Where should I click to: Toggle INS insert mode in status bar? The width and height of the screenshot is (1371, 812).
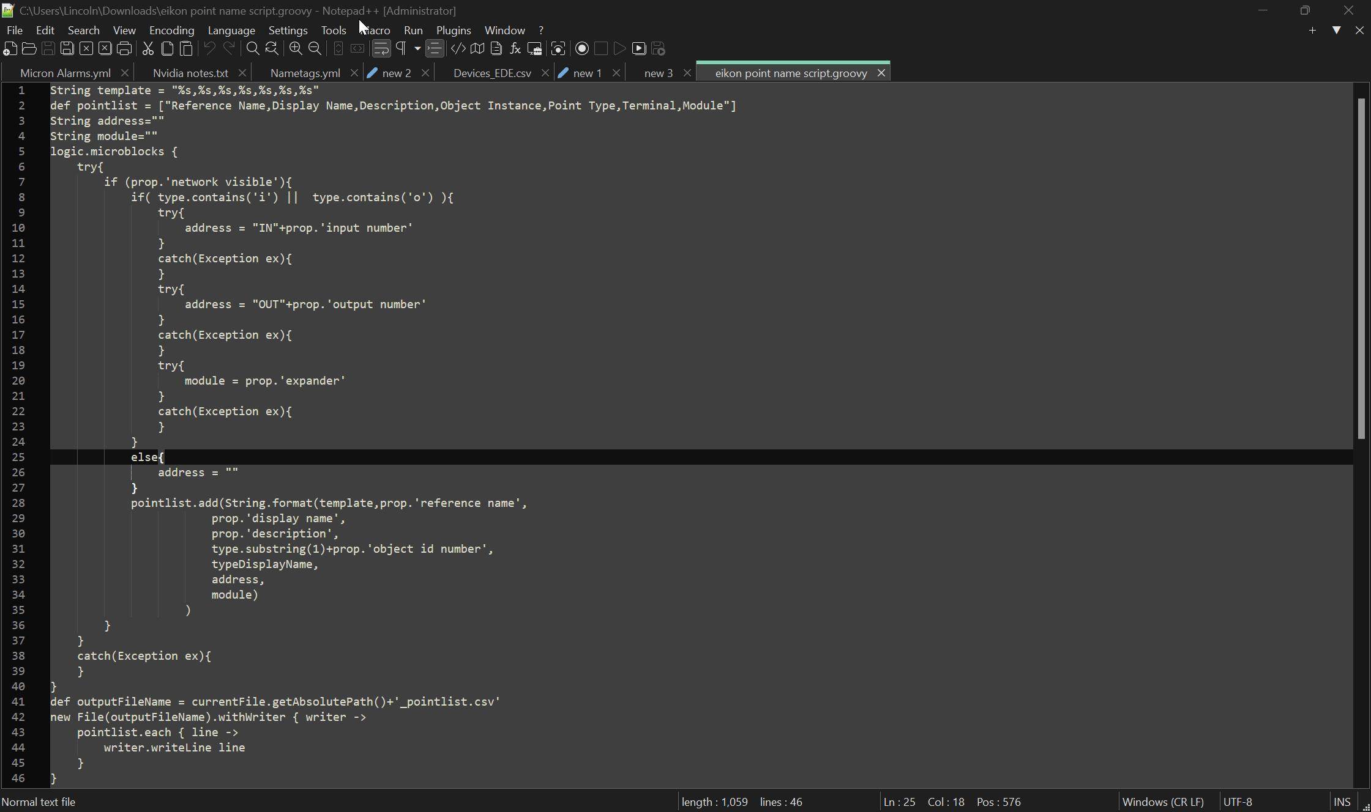tap(1342, 802)
